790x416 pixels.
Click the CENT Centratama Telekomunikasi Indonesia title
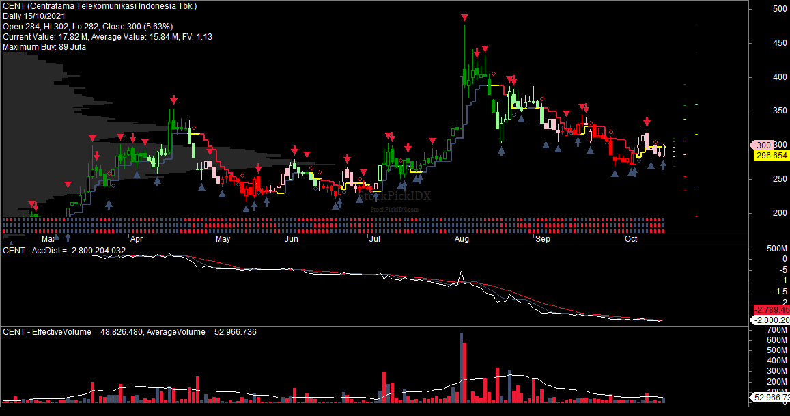click(x=100, y=6)
